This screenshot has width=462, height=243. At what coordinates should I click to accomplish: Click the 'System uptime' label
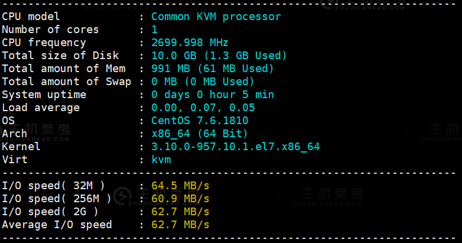coord(44,95)
